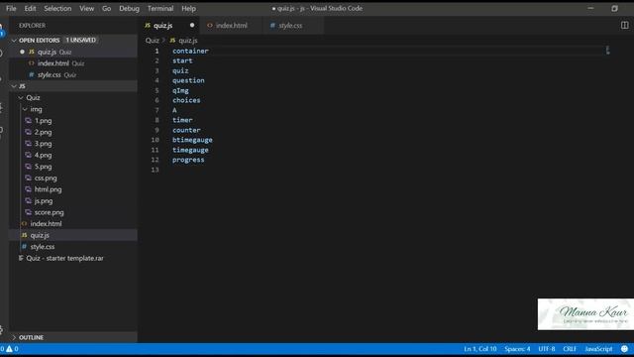Click the word counter on line 9
The image size is (634, 357).
click(186, 130)
